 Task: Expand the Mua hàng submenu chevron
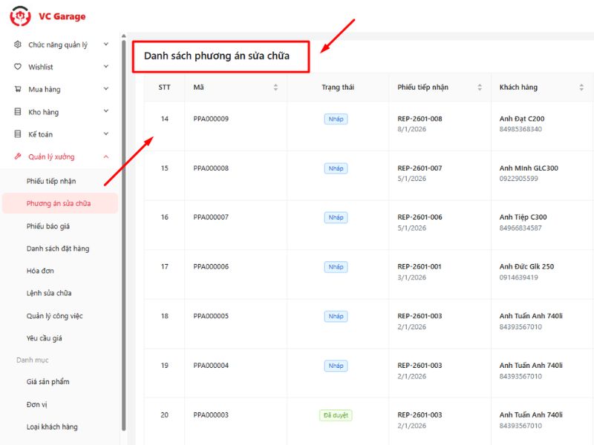click(x=106, y=90)
